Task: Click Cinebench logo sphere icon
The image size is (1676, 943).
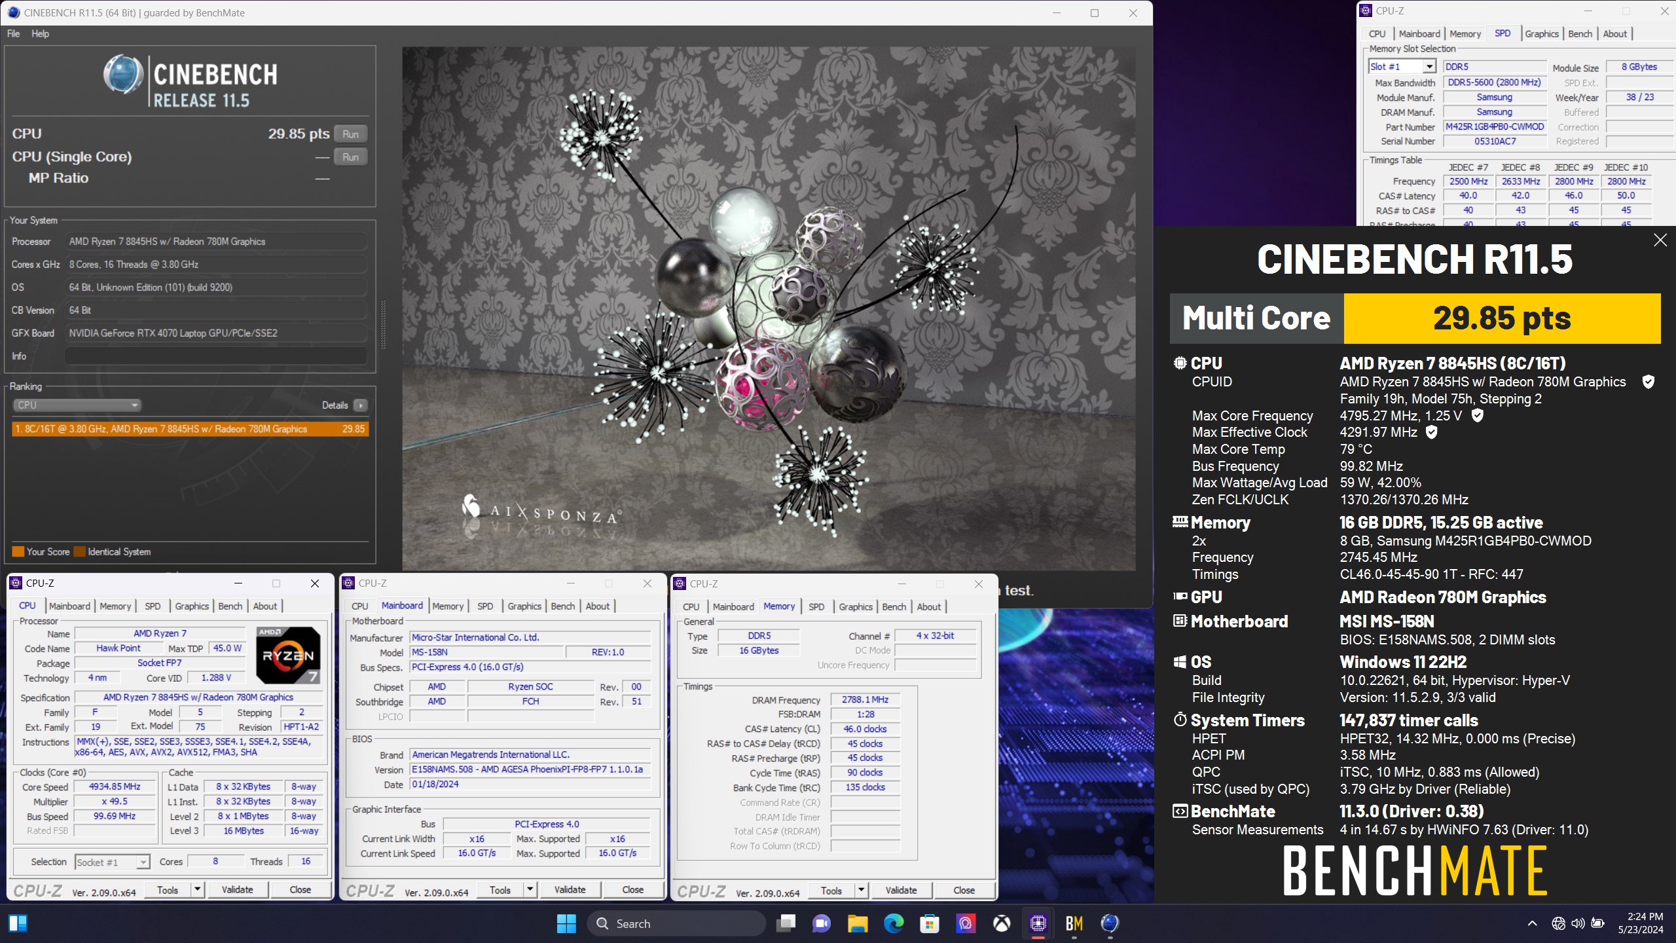Action: (x=123, y=75)
